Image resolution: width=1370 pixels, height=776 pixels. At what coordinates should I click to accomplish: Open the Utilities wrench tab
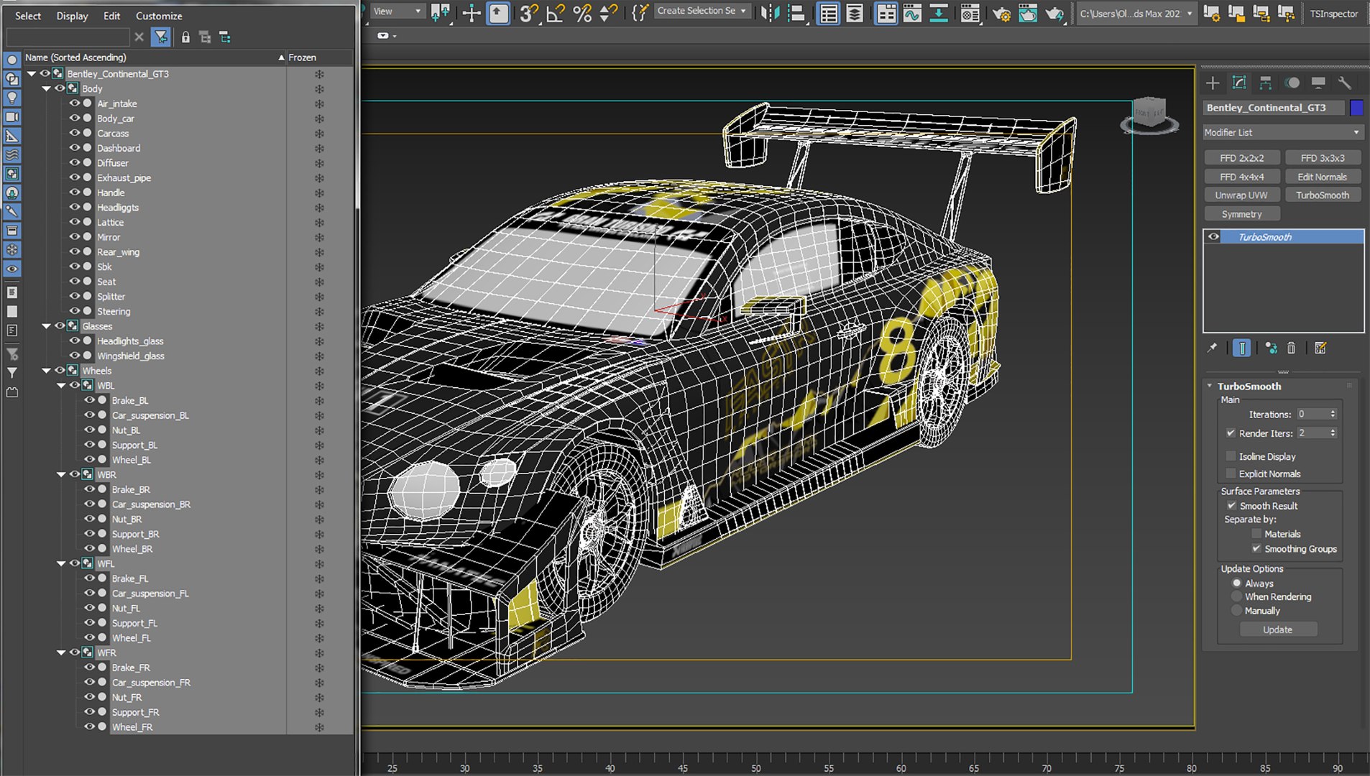[x=1344, y=83]
